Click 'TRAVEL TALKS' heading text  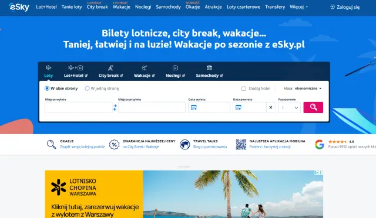pyautogui.click(x=205, y=141)
